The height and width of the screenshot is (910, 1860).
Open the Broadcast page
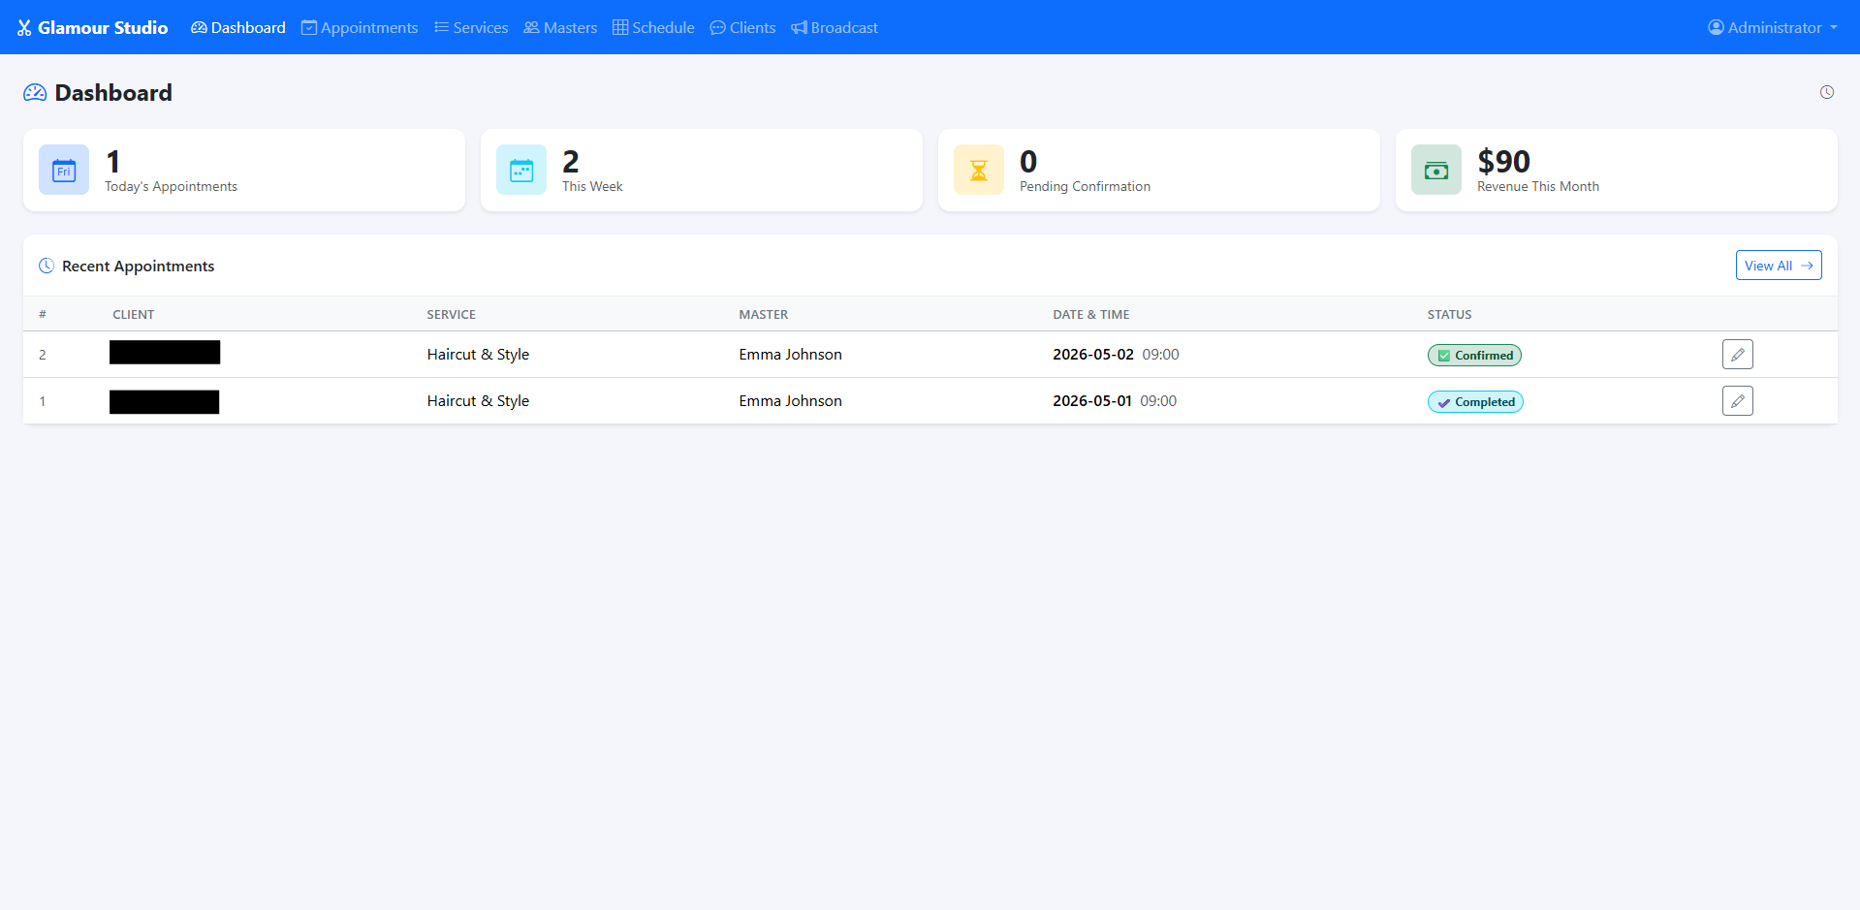click(835, 28)
